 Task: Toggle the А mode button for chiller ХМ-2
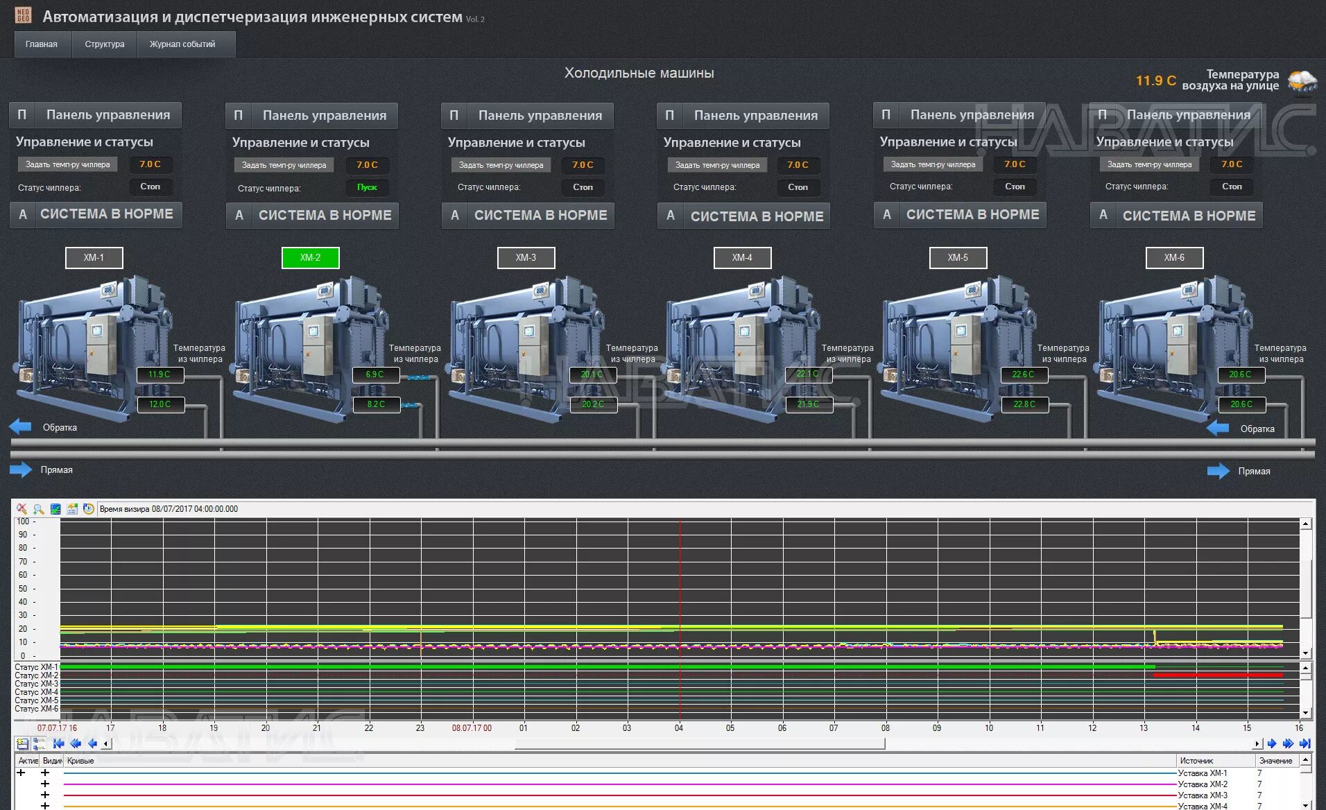[239, 215]
